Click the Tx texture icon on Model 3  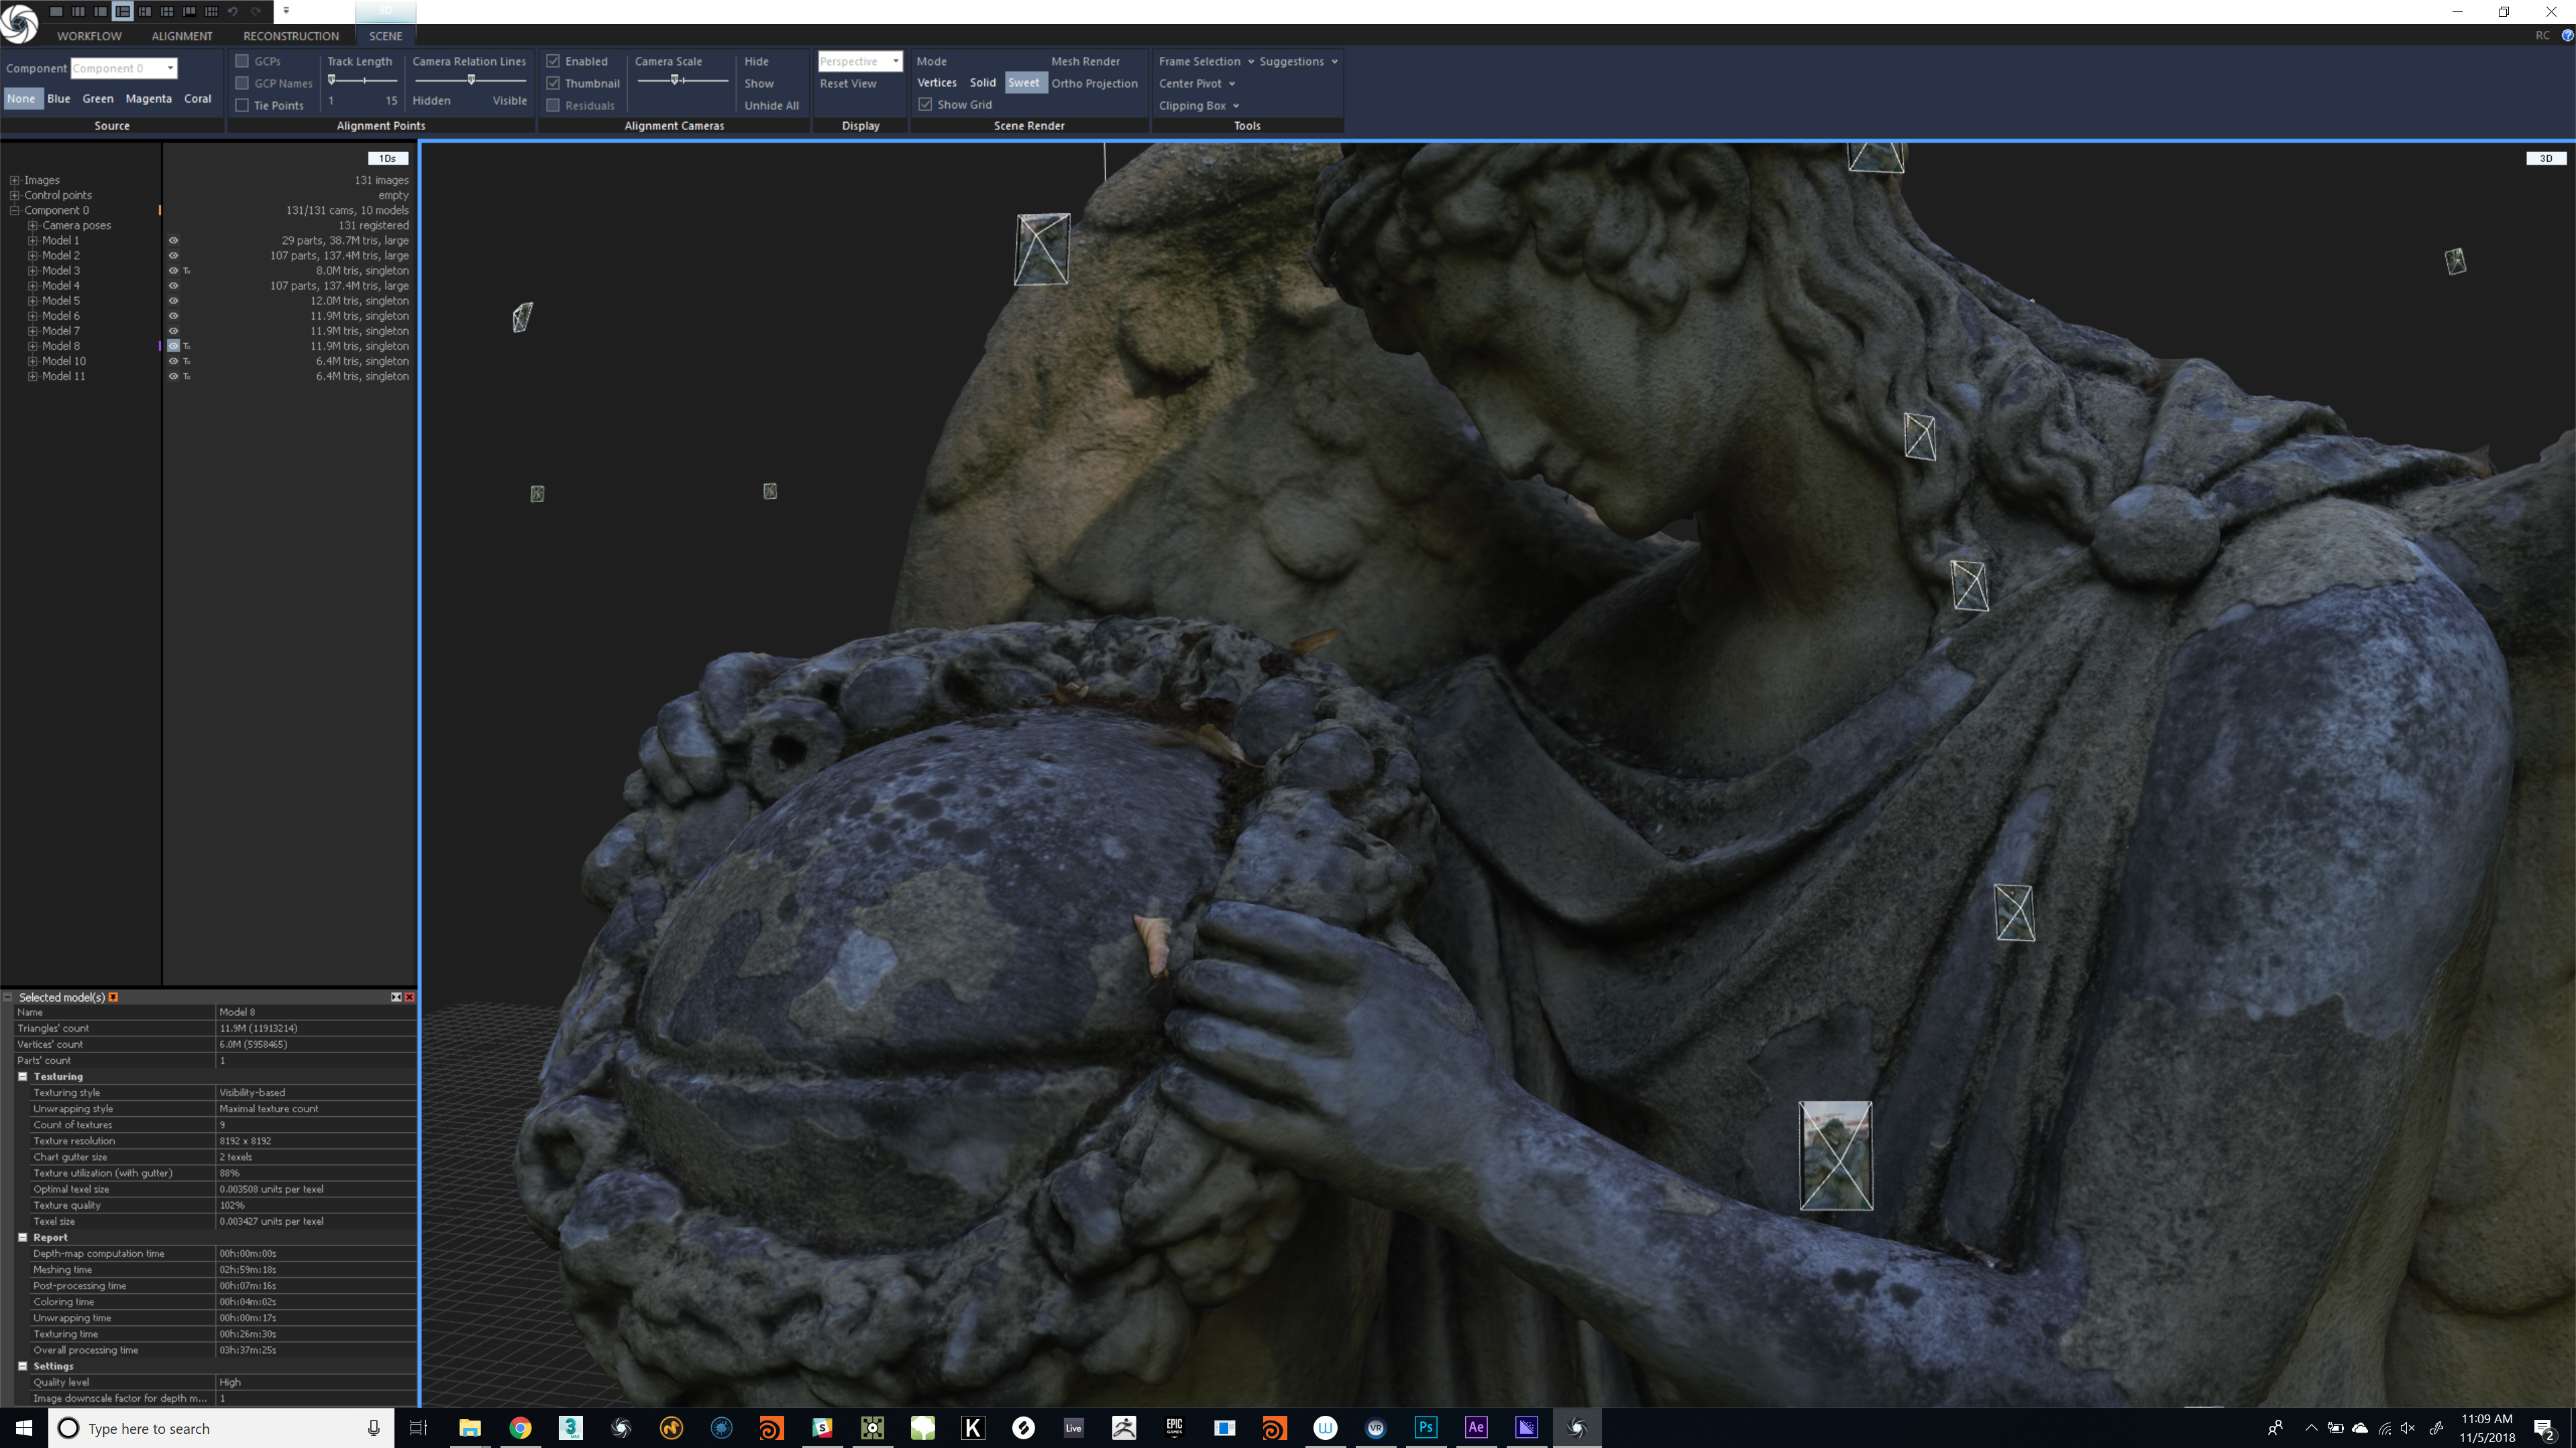point(187,271)
